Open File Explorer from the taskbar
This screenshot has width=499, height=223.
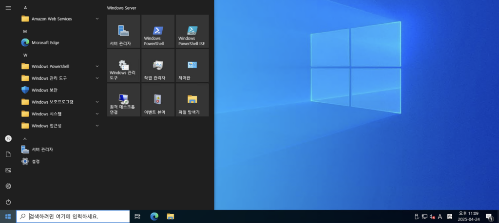pyautogui.click(x=171, y=217)
